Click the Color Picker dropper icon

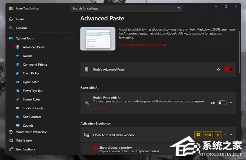(x=17, y=73)
